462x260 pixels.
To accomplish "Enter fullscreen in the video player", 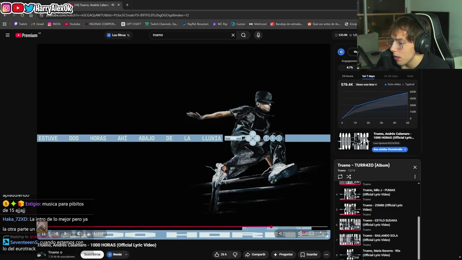I will (x=322, y=234).
